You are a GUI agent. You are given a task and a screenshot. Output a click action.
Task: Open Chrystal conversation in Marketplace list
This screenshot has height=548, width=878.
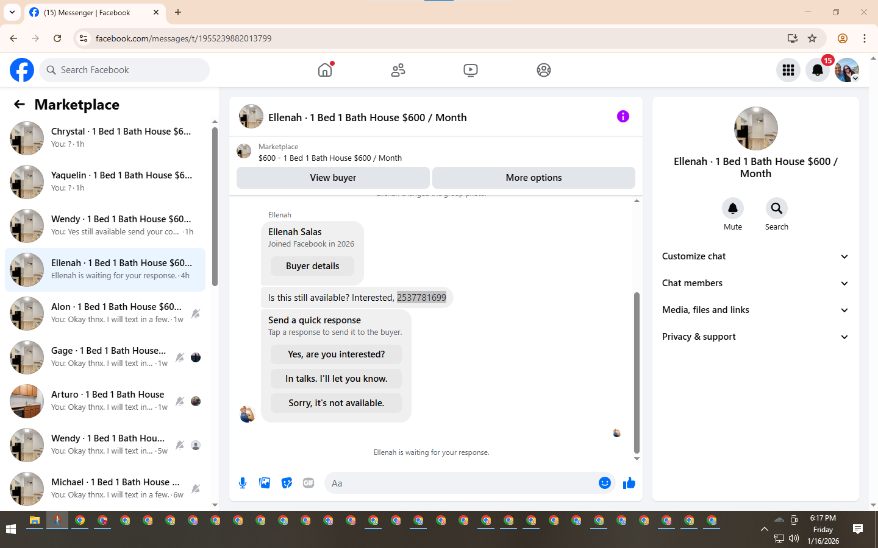105,138
